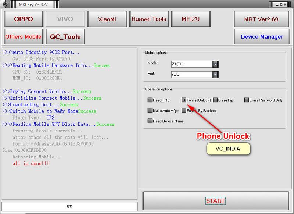Expand the Port dropdown arrow
The width and height of the screenshot is (294, 214).
[x=215, y=75]
